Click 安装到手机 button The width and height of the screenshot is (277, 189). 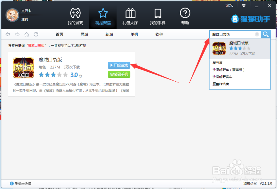(119, 74)
